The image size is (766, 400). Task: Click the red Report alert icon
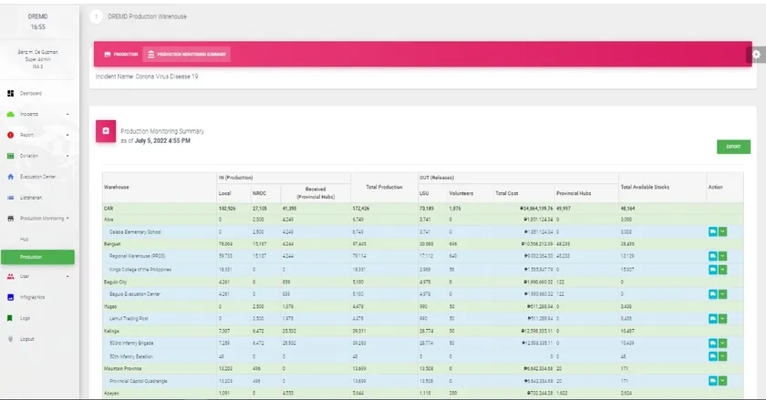pos(10,135)
